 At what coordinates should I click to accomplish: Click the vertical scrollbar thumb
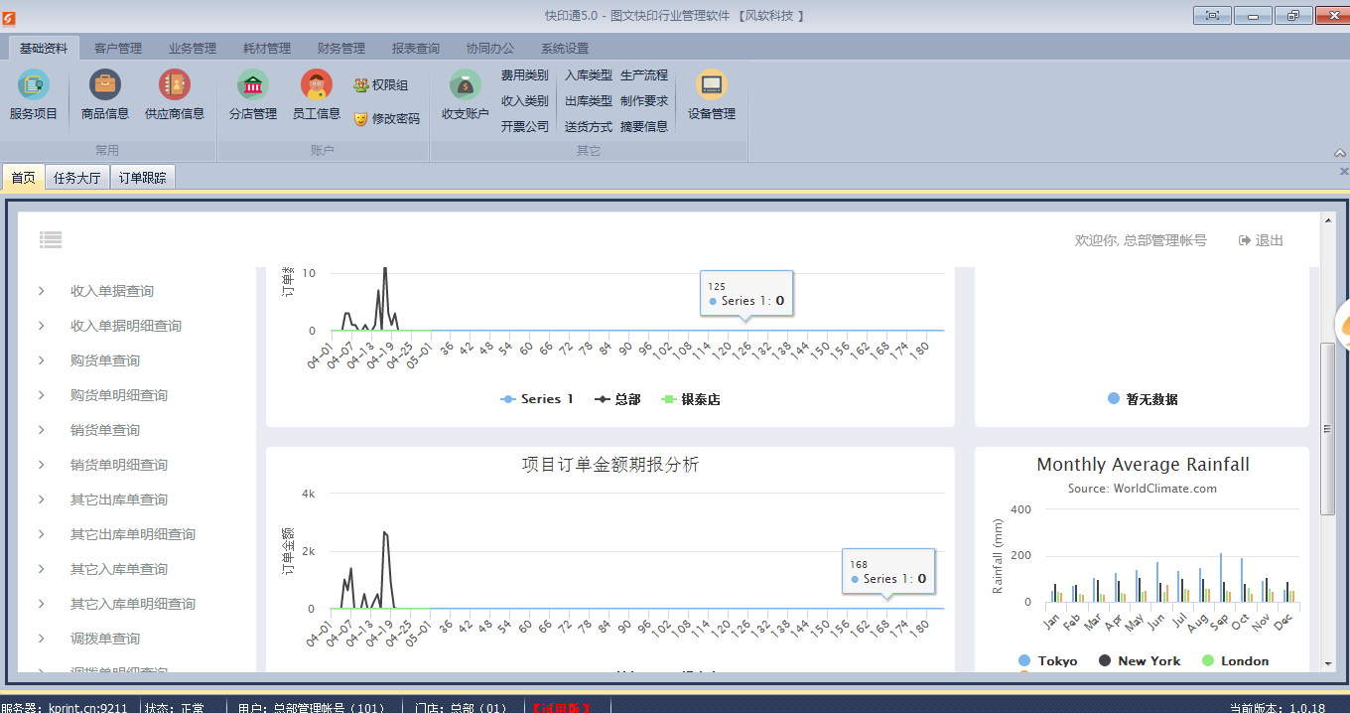tap(1327, 428)
